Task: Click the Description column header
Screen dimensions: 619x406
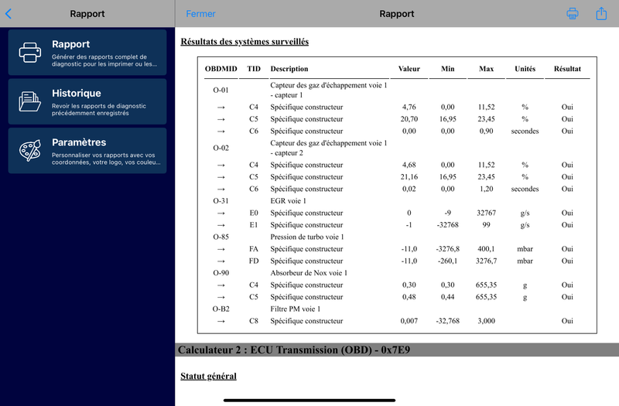Action: [x=289, y=69]
